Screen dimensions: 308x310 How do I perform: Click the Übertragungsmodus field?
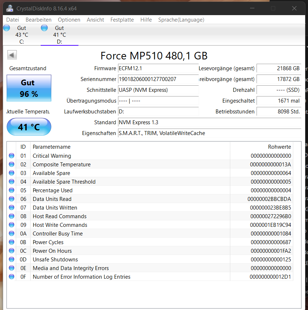pyautogui.click(x=158, y=101)
